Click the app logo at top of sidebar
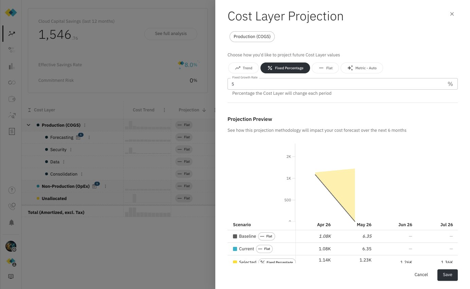The image size is (470, 289). pyautogui.click(x=11, y=13)
